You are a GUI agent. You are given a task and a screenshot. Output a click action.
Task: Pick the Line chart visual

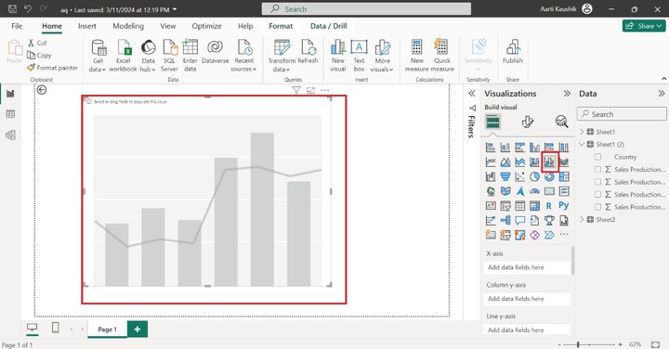pyautogui.click(x=491, y=162)
